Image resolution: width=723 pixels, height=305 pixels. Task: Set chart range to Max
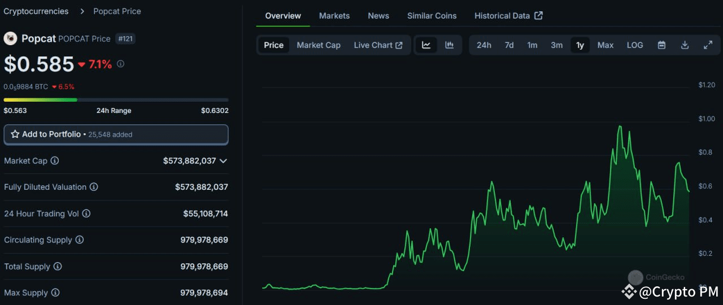(606, 45)
